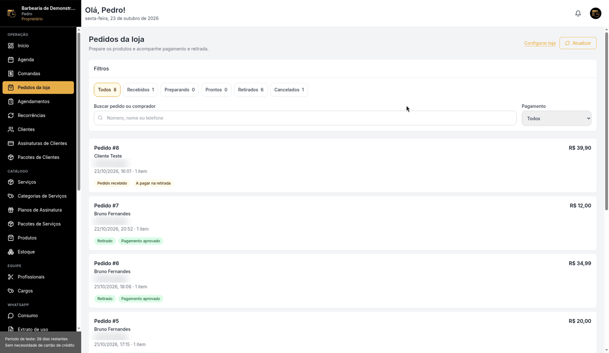The height and width of the screenshot is (353, 609).
Task: Click the Comandas receipt icon
Action: (x=11, y=74)
